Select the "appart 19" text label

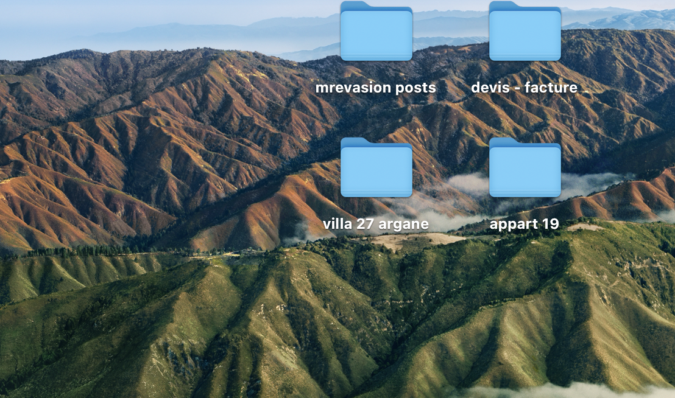pyautogui.click(x=524, y=224)
